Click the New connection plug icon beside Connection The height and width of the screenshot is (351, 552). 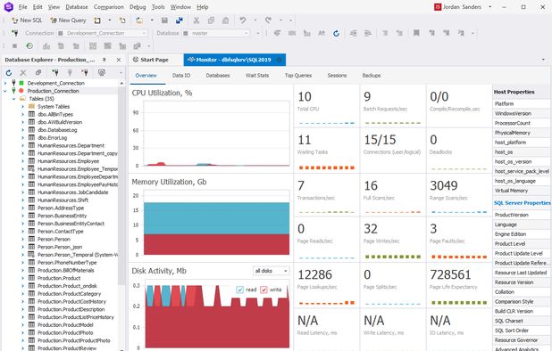coord(15,33)
